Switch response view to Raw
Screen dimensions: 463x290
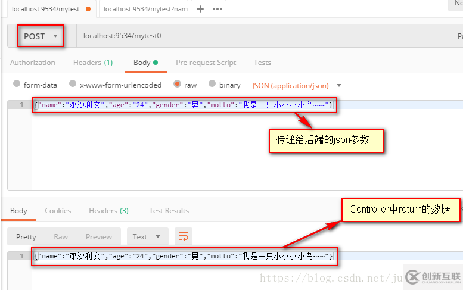[x=61, y=236]
